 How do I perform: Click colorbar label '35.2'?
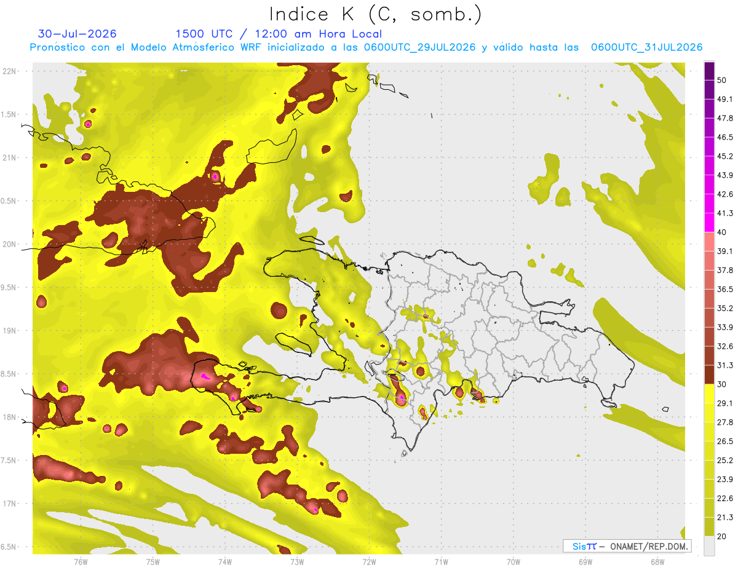click(x=725, y=308)
